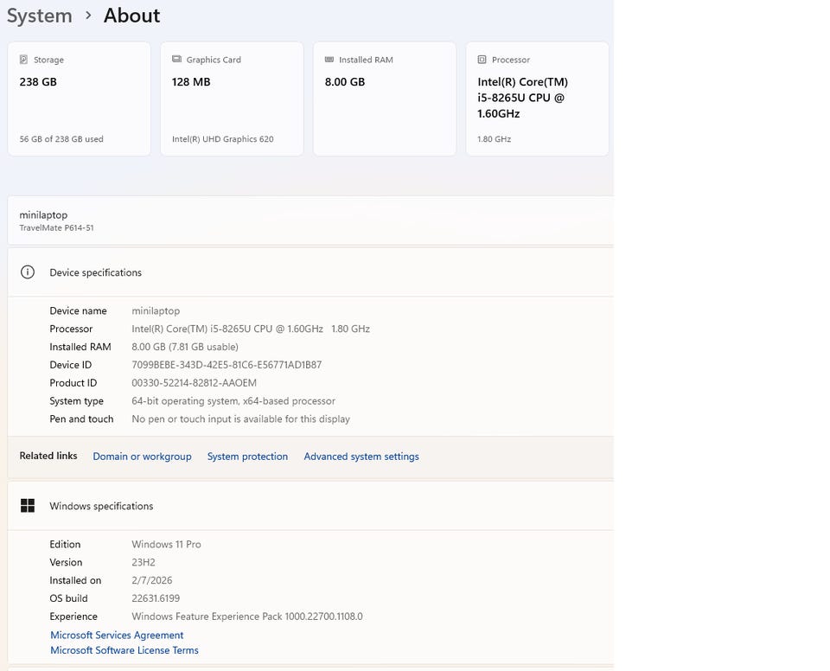Click Edition value Windows 11 Pro
Image resolution: width=830 pixels, height=671 pixels.
pyautogui.click(x=166, y=545)
